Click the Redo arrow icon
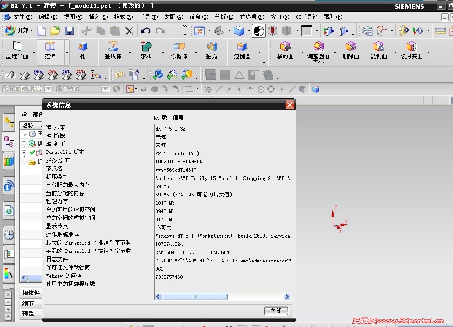 pyautogui.click(x=160, y=31)
